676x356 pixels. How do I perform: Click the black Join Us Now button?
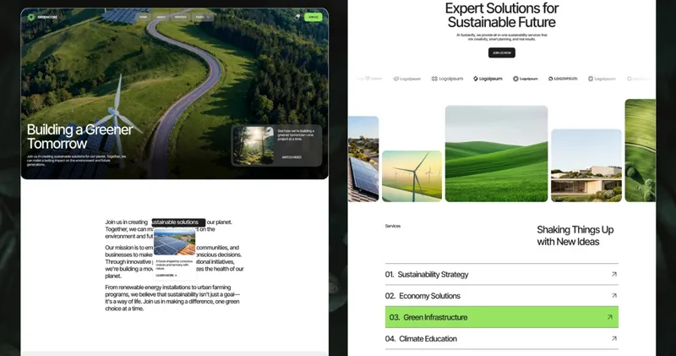pos(501,52)
